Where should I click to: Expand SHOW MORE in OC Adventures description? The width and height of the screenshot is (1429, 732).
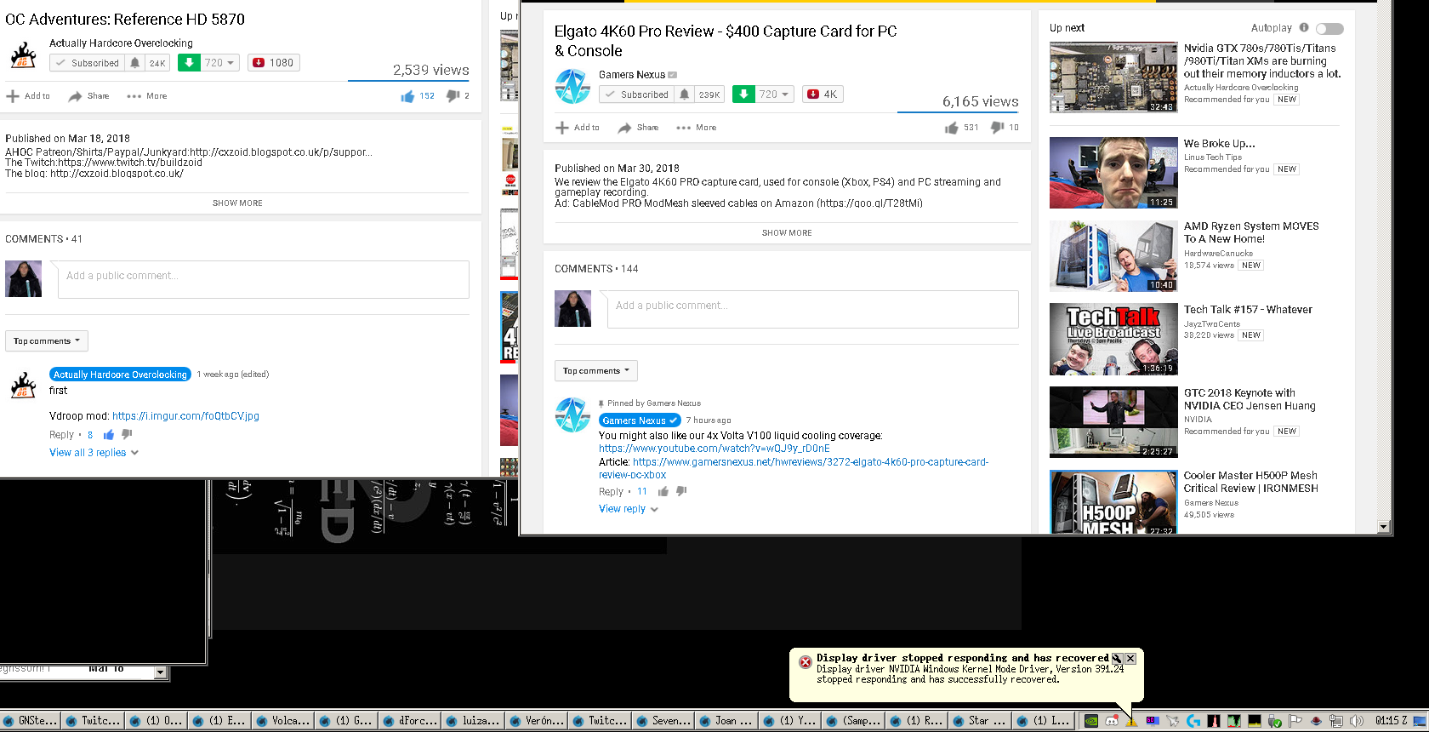pos(237,203)
